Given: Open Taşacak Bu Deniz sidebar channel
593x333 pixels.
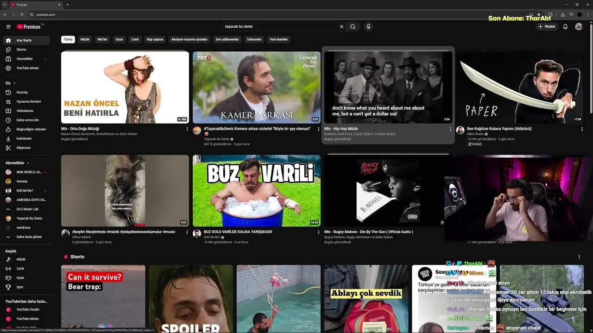Looking at the screenshot, I should point(27,218).
